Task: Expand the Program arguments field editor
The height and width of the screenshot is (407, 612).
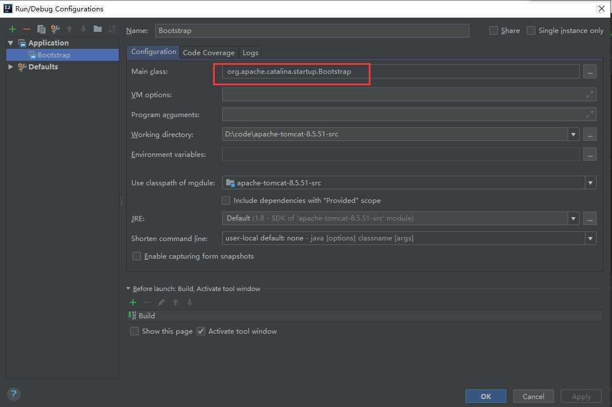Action: pyautogui.click(x=590, y=114)
